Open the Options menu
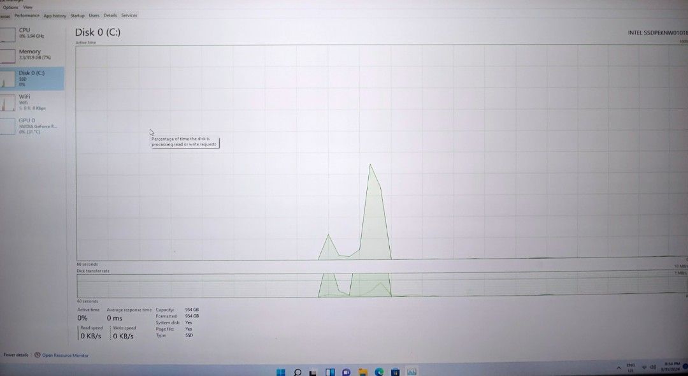The width and height of the screenshot is (688, 376). pyautogui.click(x=11, y=8)
